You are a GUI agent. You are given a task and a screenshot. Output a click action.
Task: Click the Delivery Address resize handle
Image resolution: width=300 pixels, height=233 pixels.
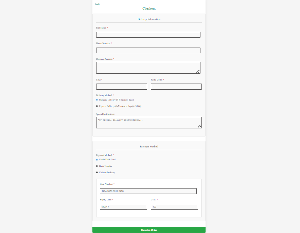tap(198, 72)
